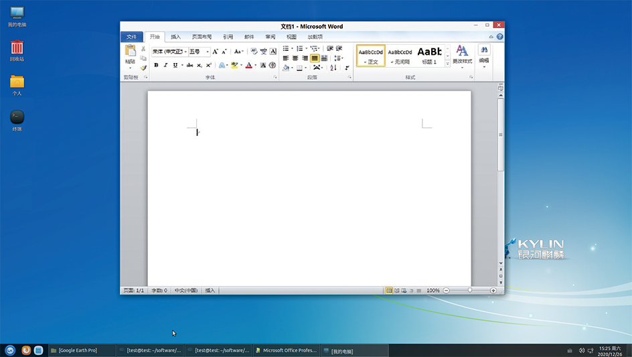Toggle Align Right alignment
The image size is (632, 357).
(305, 58)
